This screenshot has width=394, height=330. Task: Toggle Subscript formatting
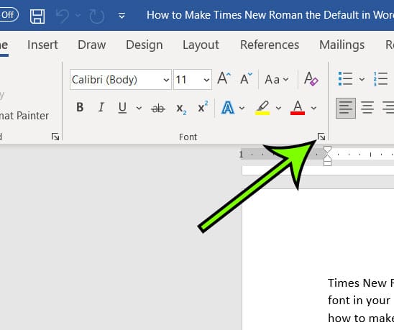(181, 109)
